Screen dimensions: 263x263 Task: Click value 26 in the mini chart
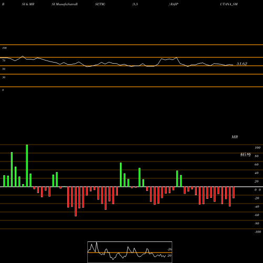point(170,249)
